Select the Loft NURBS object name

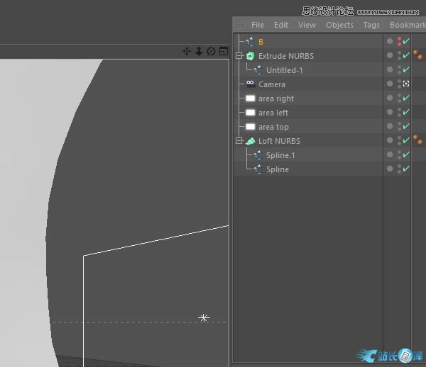279,141
